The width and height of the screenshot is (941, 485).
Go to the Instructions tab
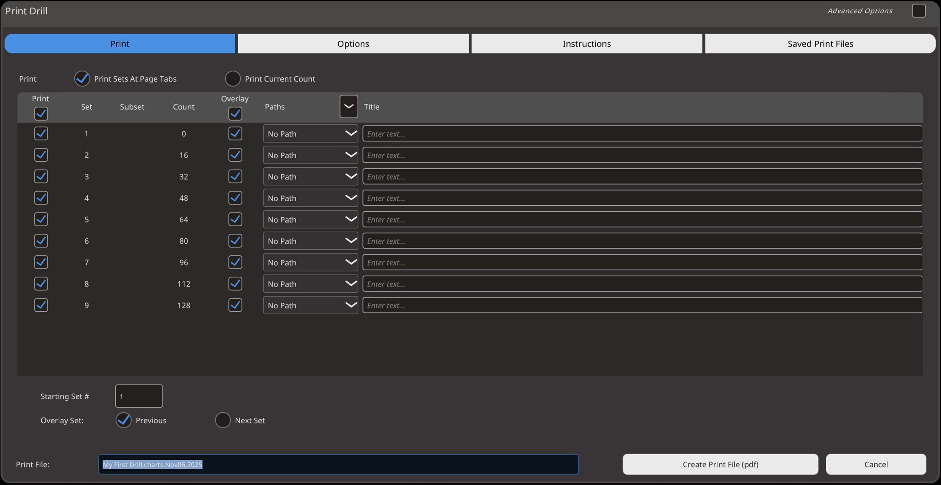(586, 44)
